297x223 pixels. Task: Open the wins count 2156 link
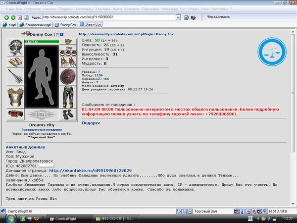pyautogui.click(x=99, y=75)
